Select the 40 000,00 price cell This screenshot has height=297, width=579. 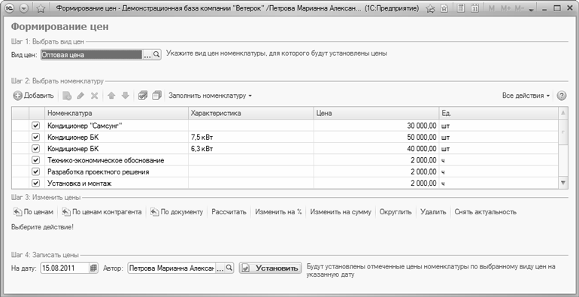pos(376,149)
